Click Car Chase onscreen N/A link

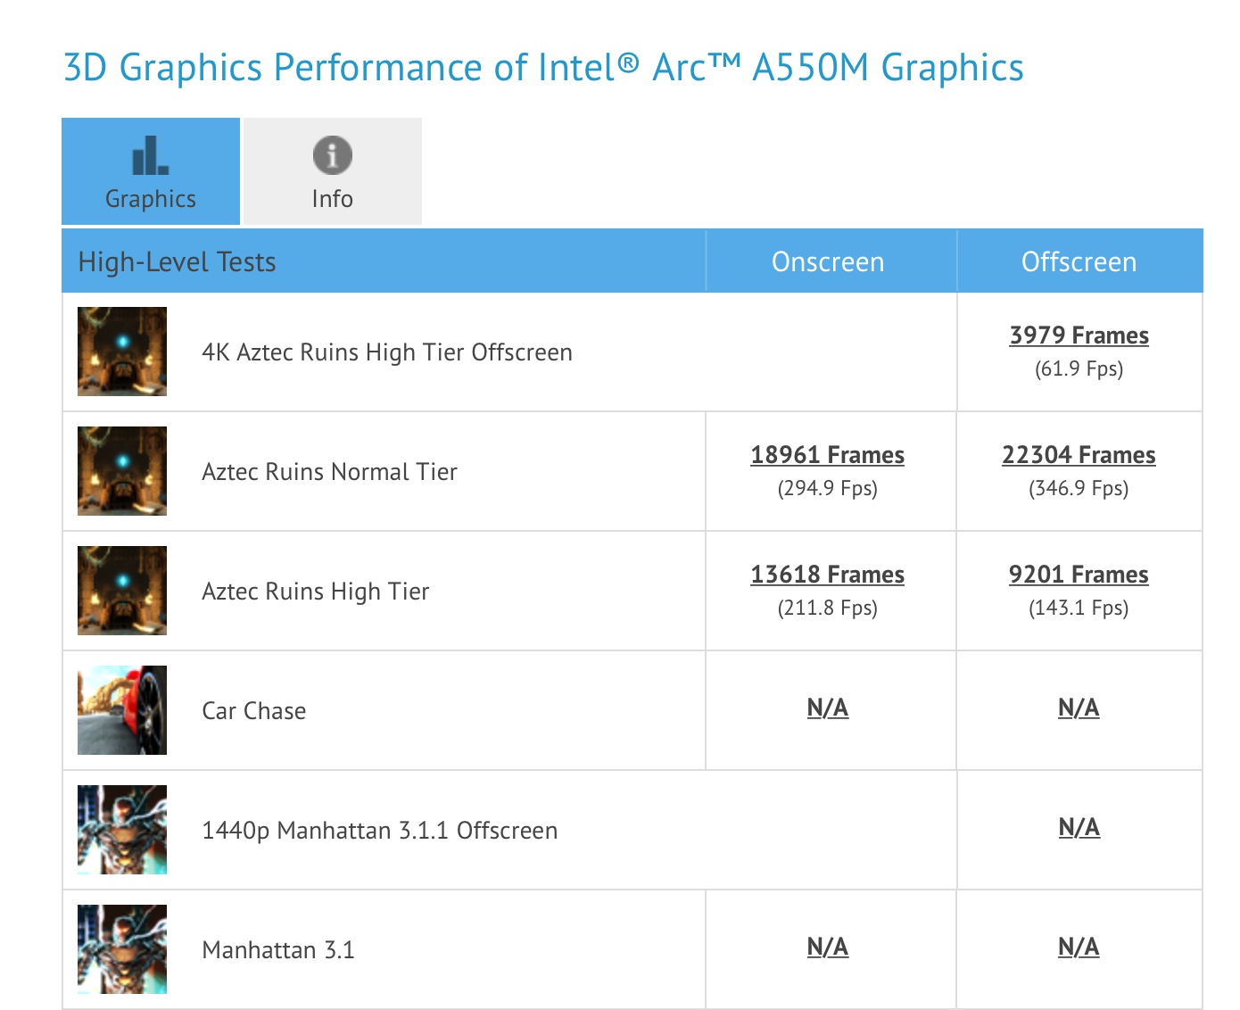point(827,708)
